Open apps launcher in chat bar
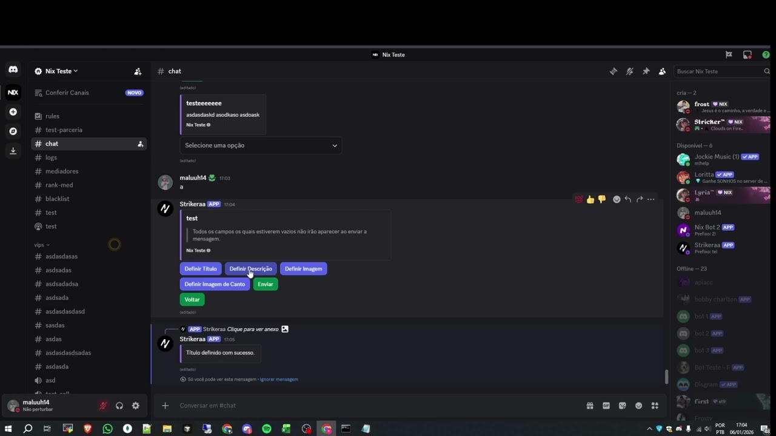 click(655, 406)
